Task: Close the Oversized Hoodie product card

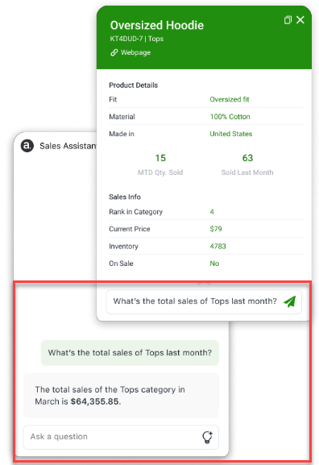Action: click(300, 19)
